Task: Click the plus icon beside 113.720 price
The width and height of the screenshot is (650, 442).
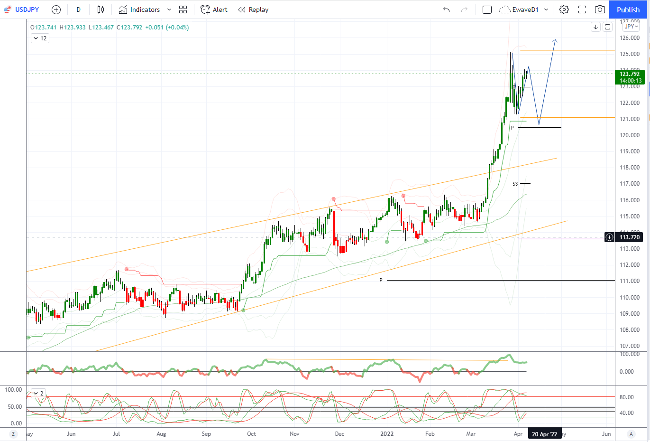Action: [x=610, y=237]
